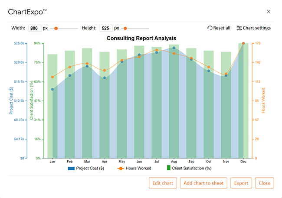The image size is (282, 198).
Task: Click the Reset all undo icon
Action: (210, 28)
